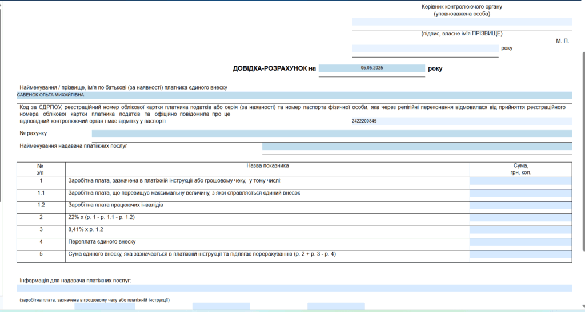Image resolution: width=585 pixels, height=312 pixels.
Task: Click the sum cell for Переплата єдиного внеску
Action: 521,242
